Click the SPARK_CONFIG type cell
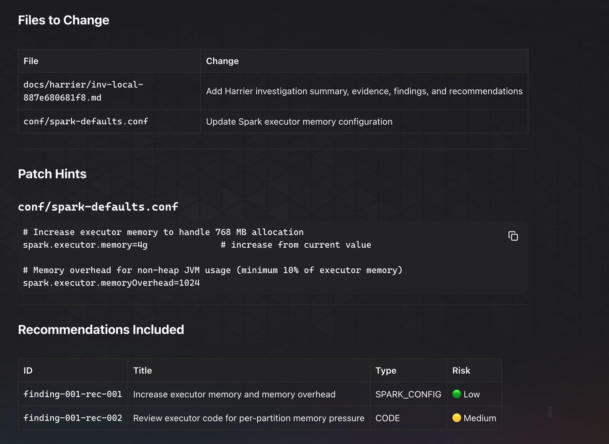 click(x=408, y=394)
